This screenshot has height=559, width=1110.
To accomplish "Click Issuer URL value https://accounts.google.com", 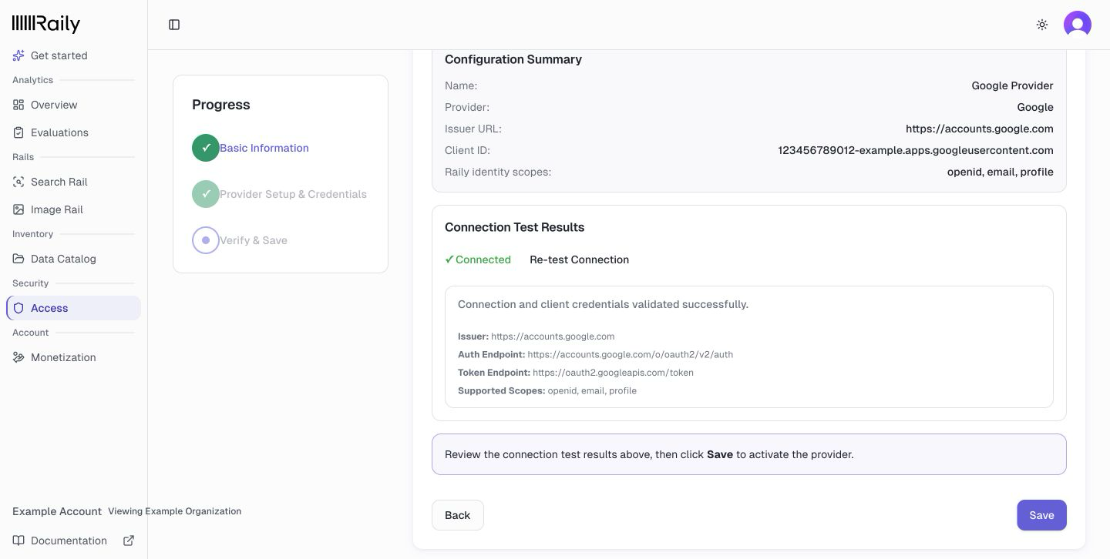I will coord(980,129).
